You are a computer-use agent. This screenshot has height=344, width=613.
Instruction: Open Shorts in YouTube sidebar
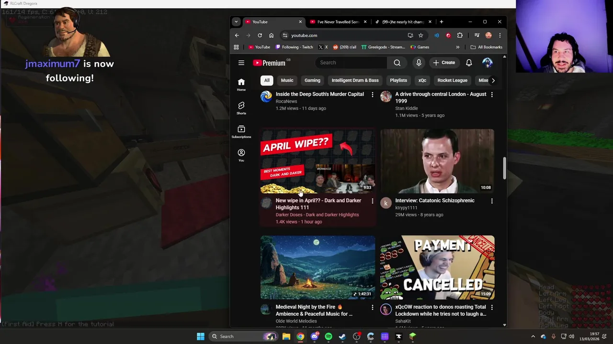coord(241,108)
